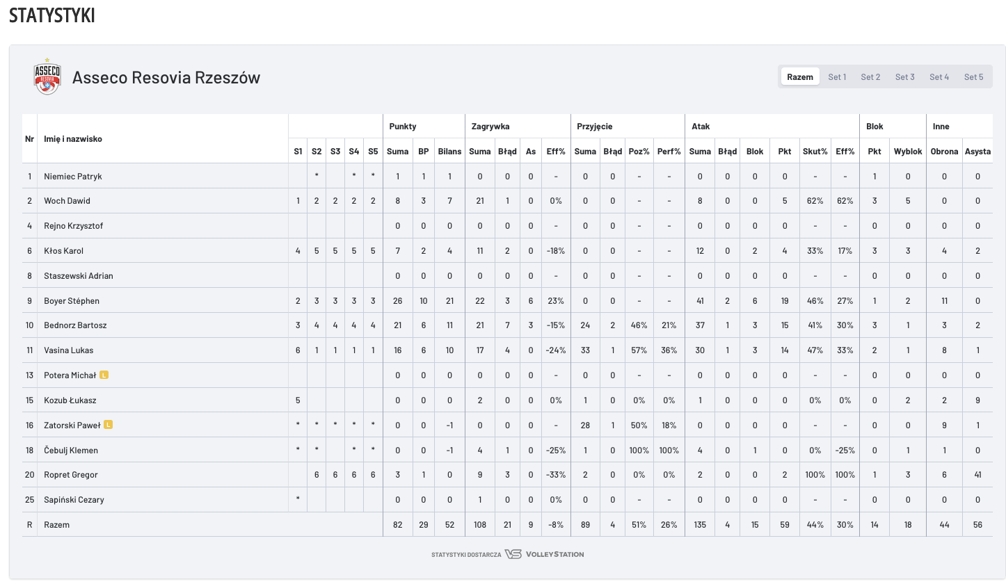
Task: Click the Przyjęcie column group header
Action: [x=594, y=127]
